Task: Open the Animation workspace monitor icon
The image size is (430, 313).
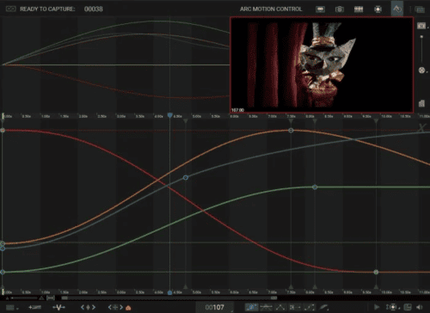Action: (x=320, y=9)
